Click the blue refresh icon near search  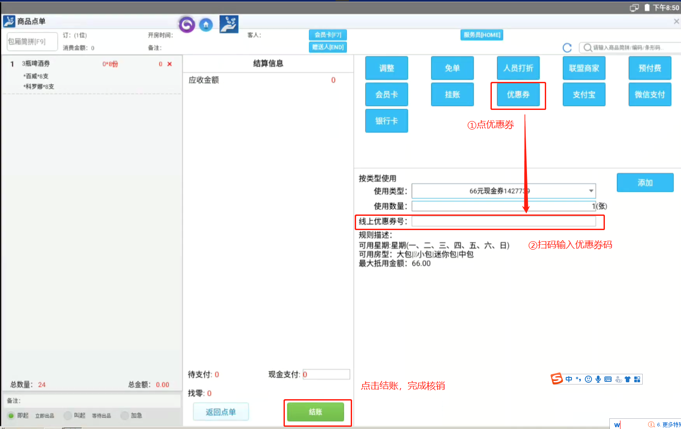(567, 48)
